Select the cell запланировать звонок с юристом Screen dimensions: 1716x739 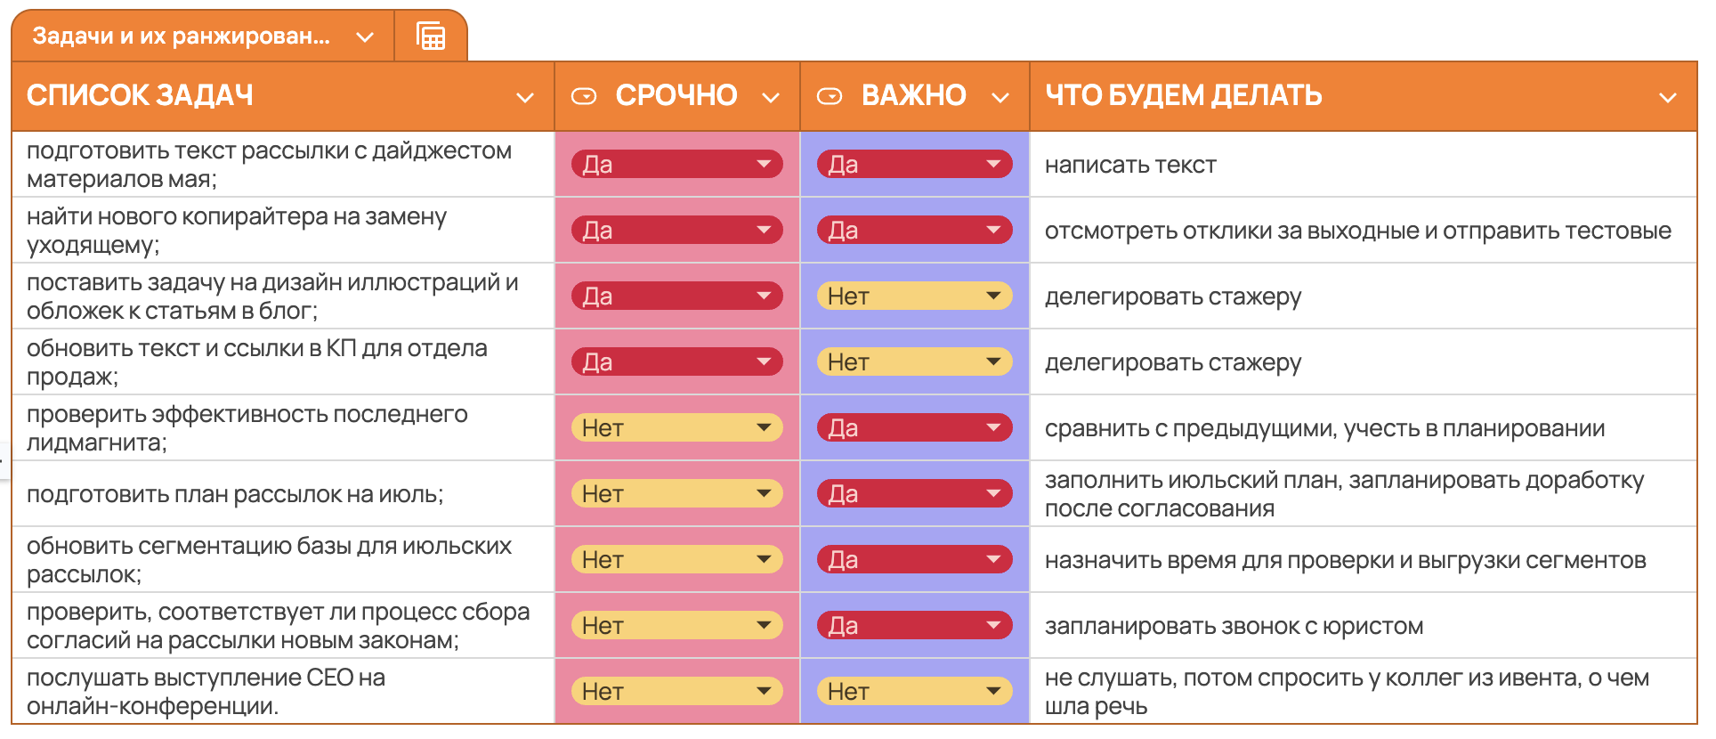(1364, 626)
